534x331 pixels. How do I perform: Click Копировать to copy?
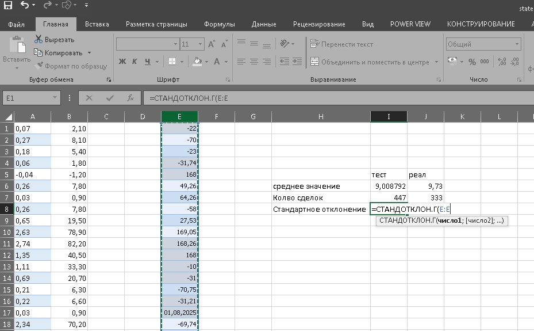[59, 53]
